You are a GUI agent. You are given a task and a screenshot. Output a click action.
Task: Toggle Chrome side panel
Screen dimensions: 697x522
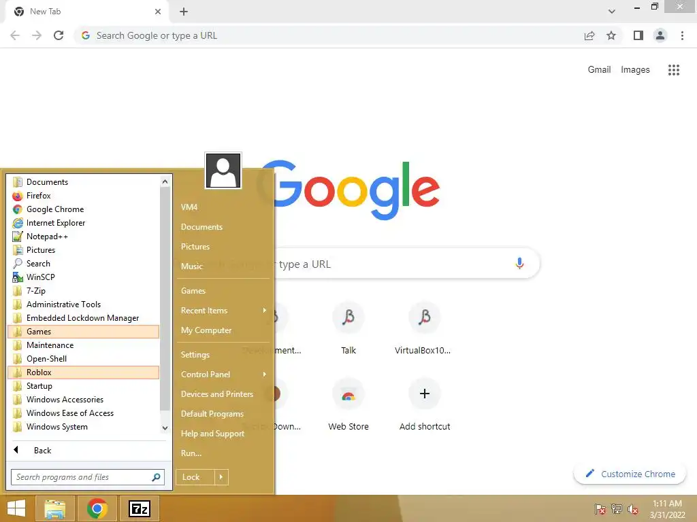tap(638, 35)
